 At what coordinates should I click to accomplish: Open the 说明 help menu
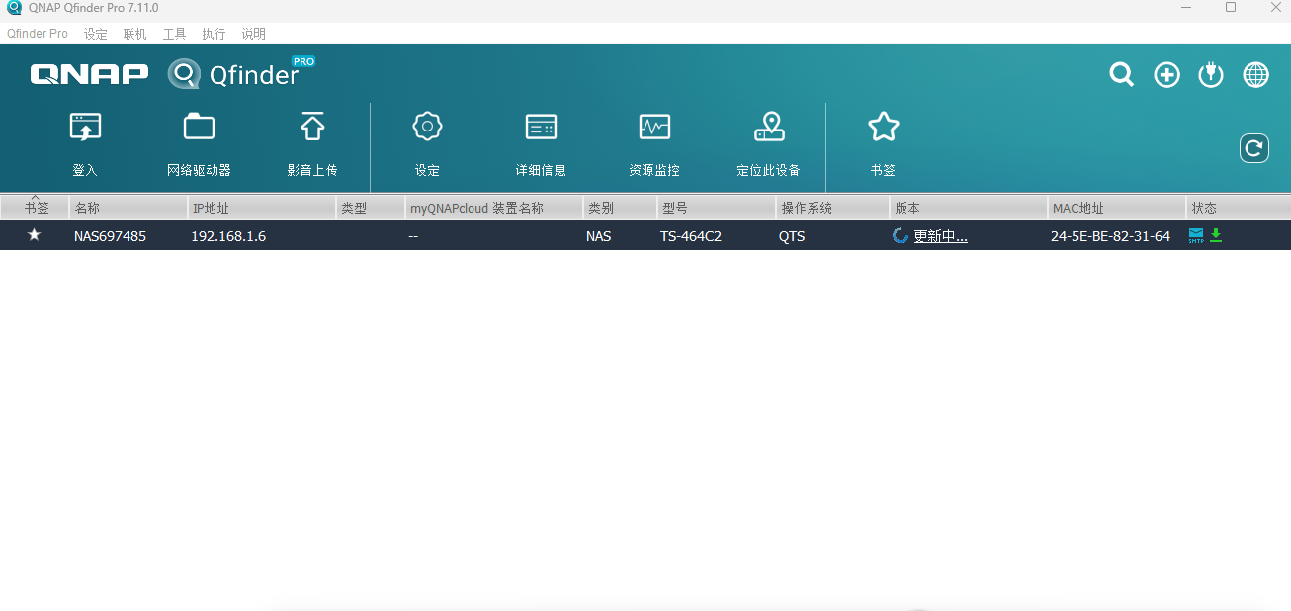(254, 34)
